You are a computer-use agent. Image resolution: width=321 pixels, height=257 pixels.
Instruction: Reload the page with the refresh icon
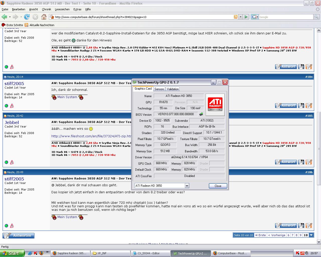pyautogui.click(x=27, y=17)
